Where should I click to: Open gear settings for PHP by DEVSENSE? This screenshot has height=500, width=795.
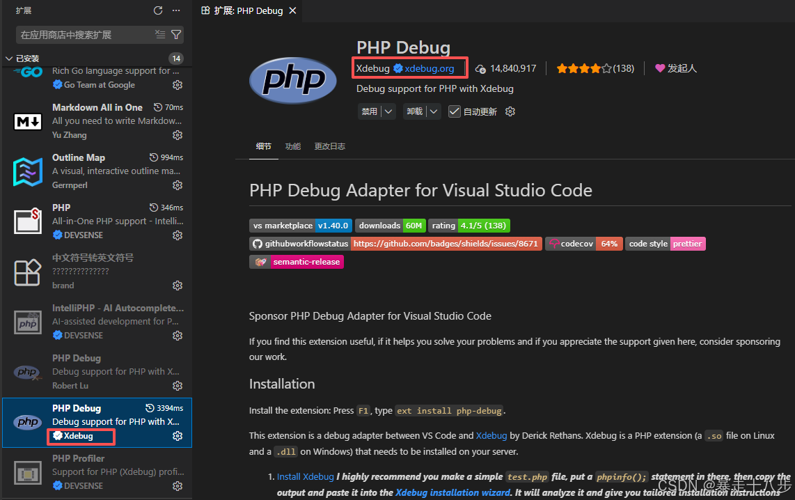(178, 235)
